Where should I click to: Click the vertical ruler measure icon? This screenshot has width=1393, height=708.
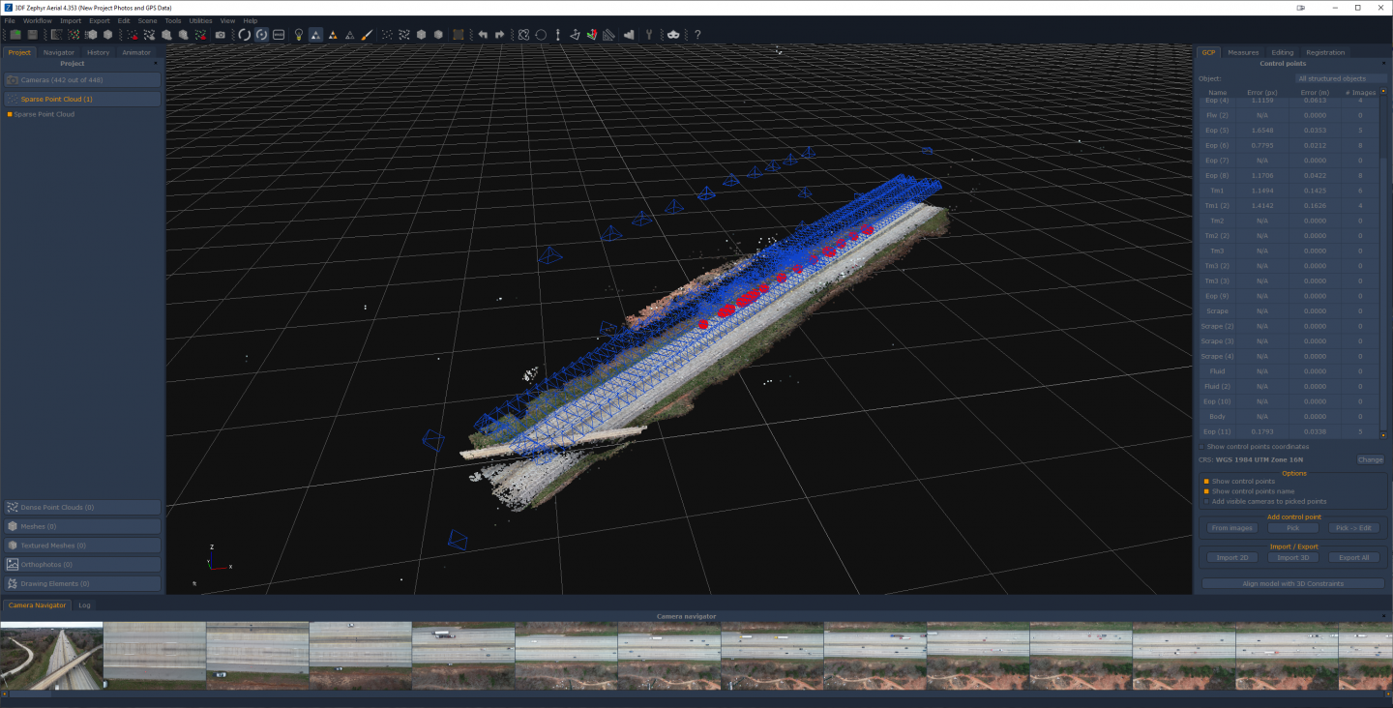[x=558, y=35]
